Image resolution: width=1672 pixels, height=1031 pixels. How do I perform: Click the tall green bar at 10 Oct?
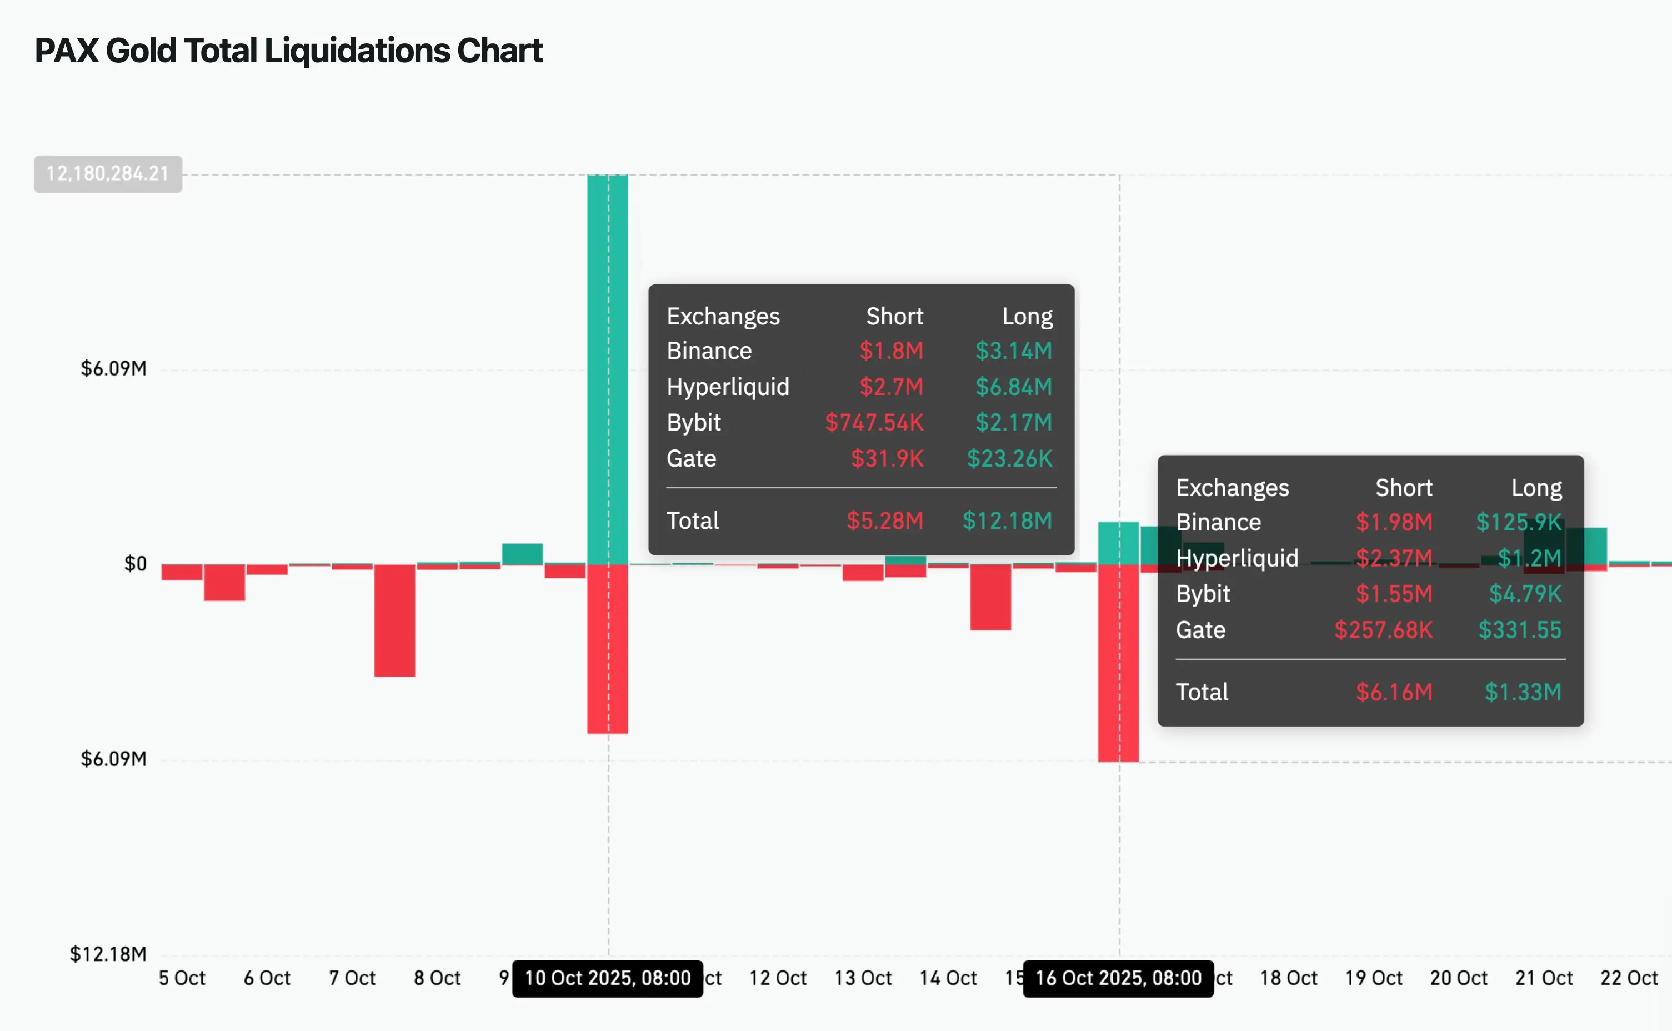click(607, 368)
